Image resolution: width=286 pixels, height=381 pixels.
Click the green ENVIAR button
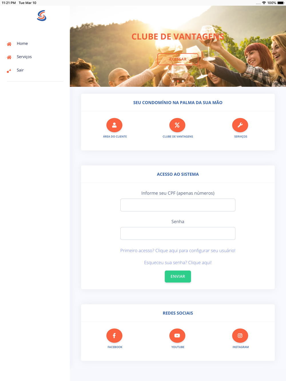[x=178, y=276]
